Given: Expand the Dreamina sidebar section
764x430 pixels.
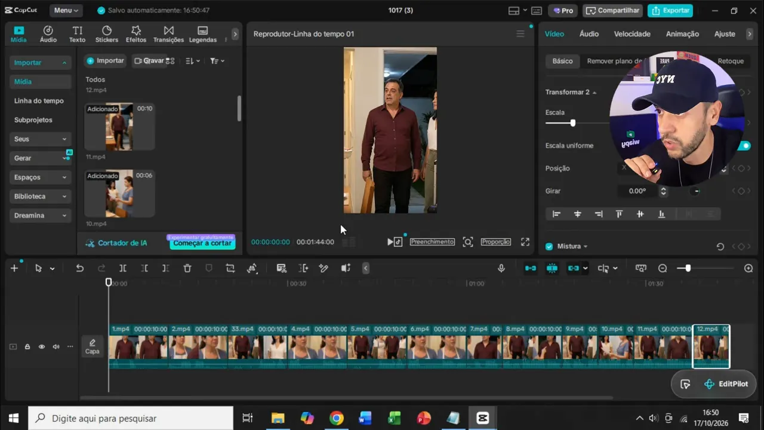Looking at the screenshot, I should point(41,216).
